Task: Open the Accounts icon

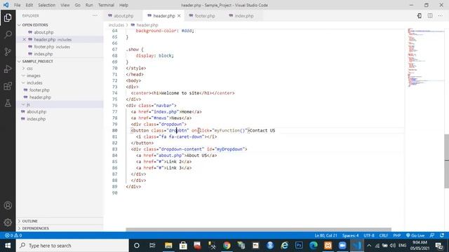Action: (8, 205)
